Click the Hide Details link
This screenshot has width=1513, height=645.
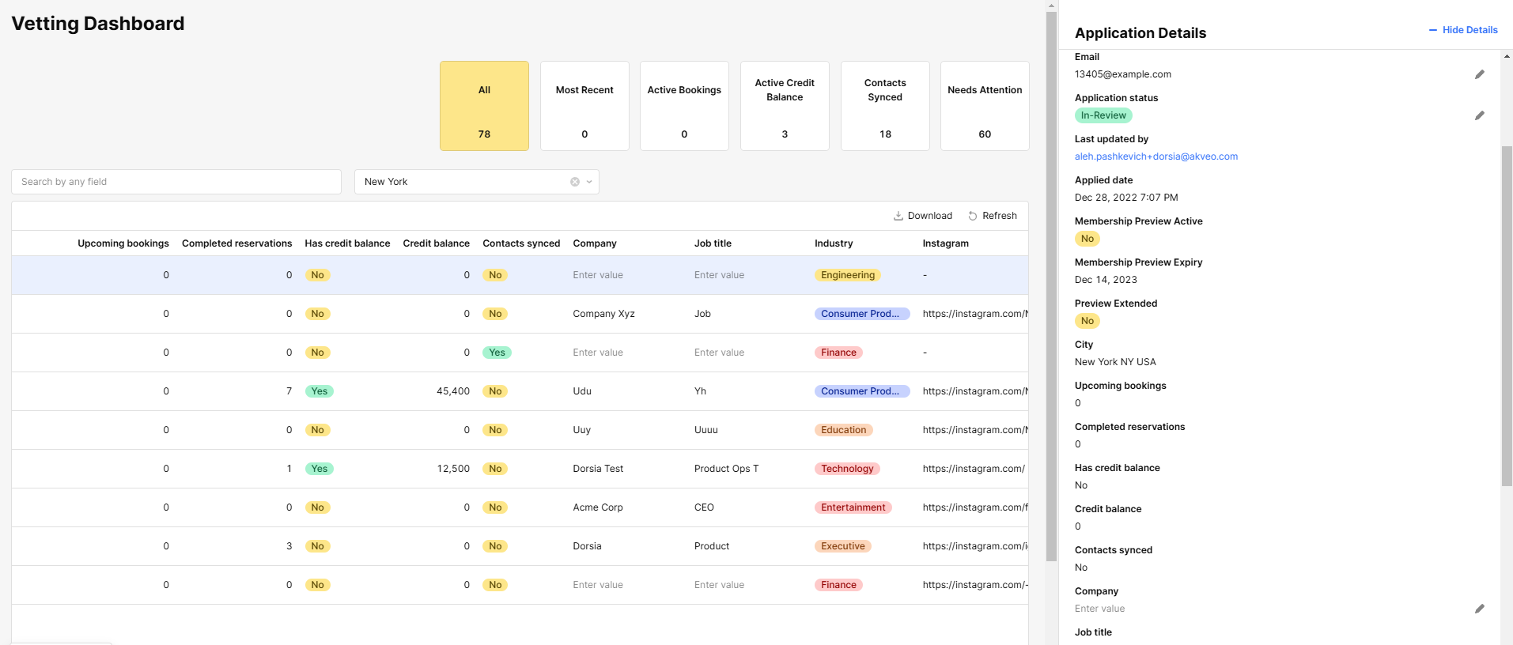click(x=1470, y=30)
